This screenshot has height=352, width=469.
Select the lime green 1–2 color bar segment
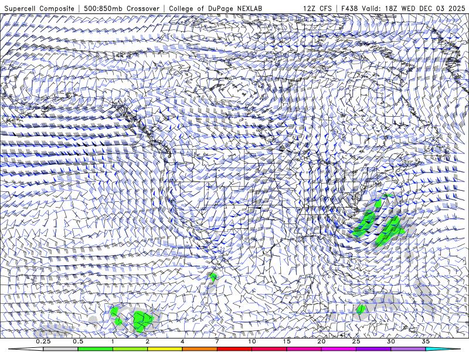(130, 349)
